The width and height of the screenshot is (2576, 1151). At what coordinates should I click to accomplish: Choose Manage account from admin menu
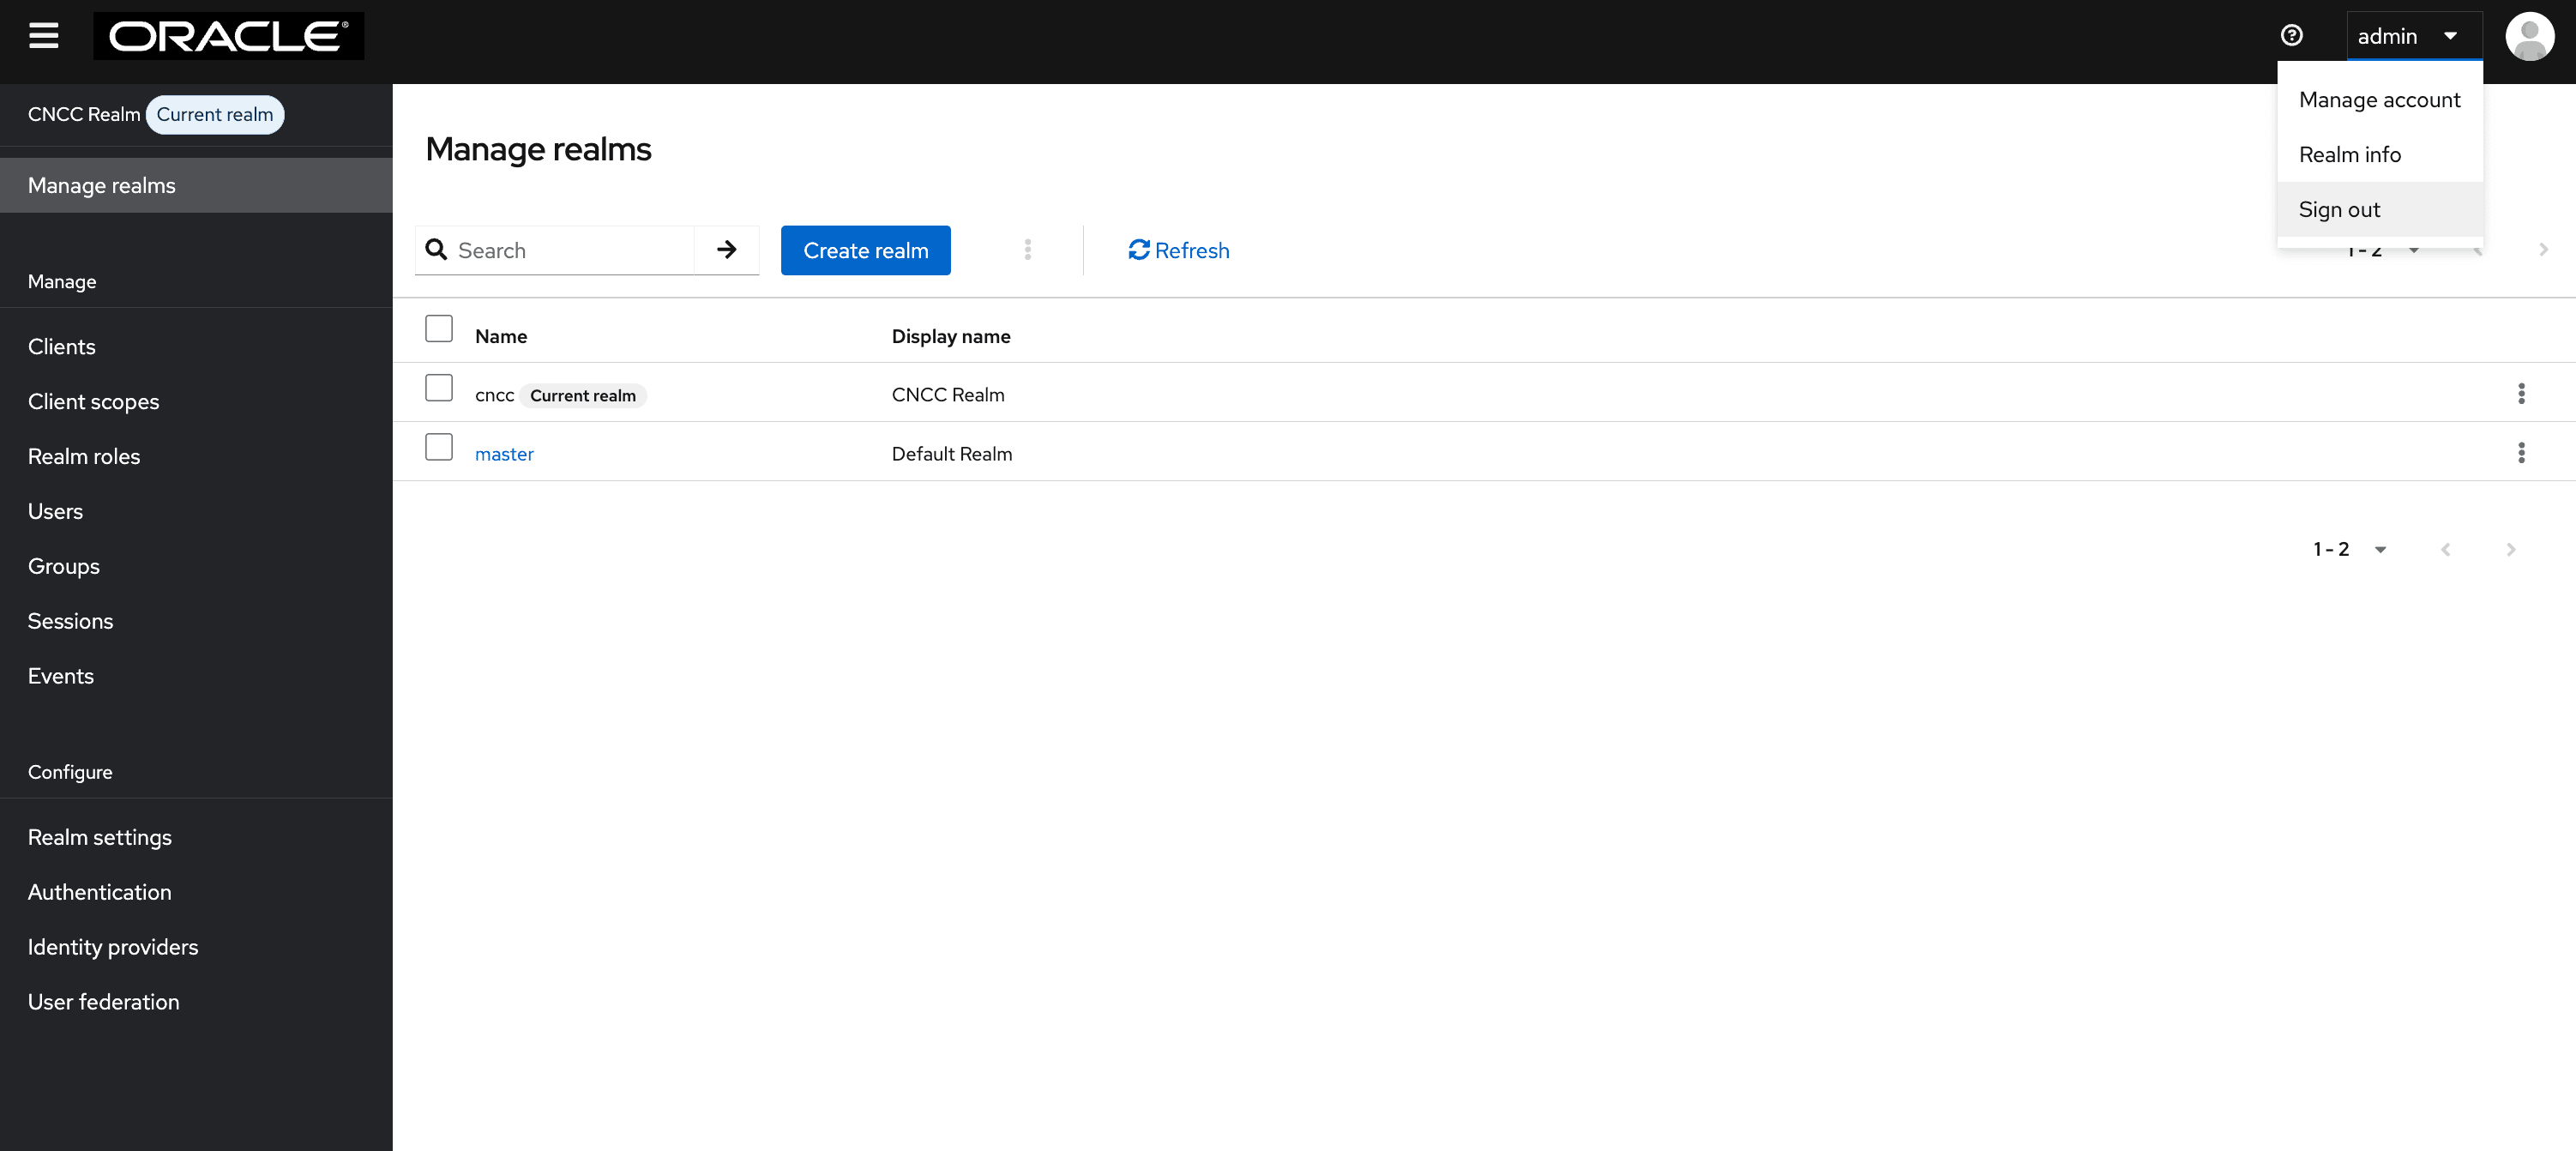pyautogui.click(x=2379, y=100)
